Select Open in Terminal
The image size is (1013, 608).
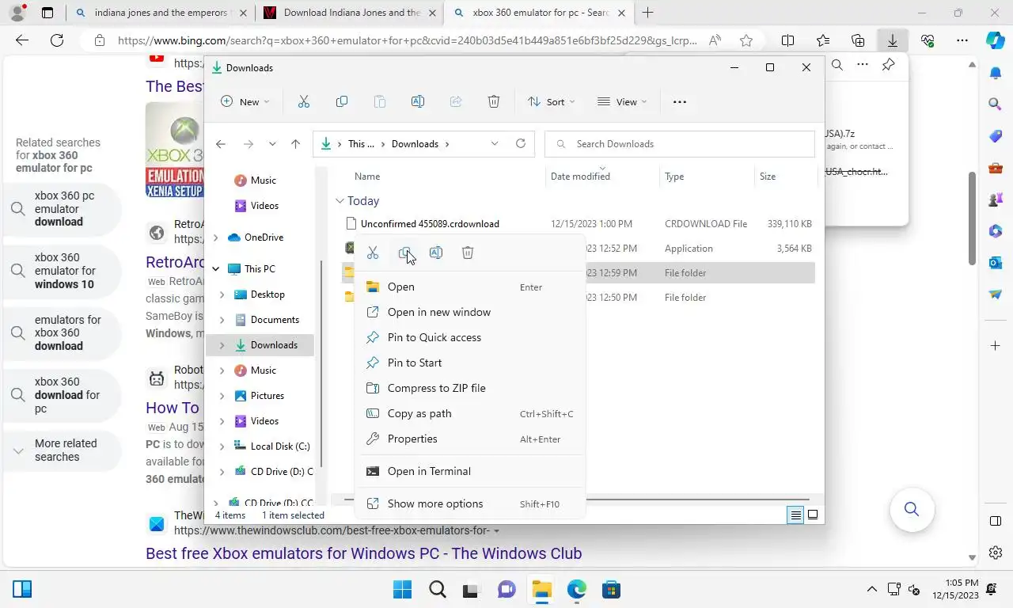pos(471,471)
